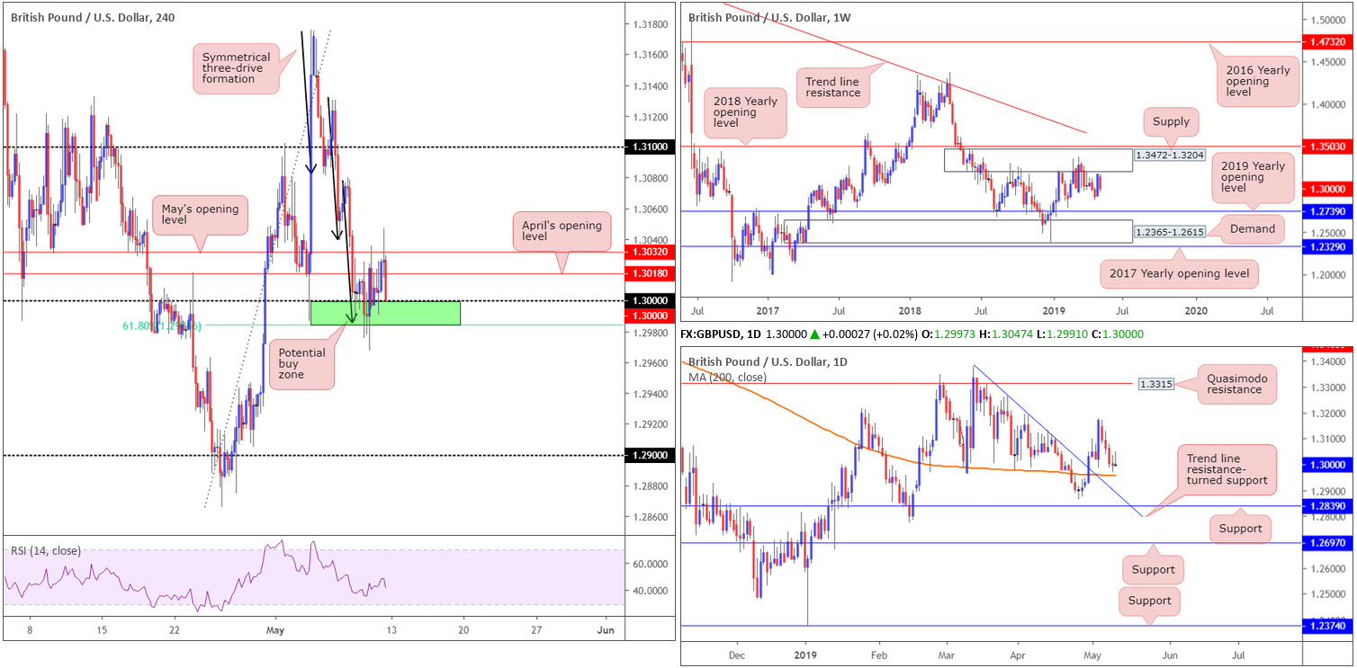Click the 'Demand' callout on the weekly chart
This screenshot has height=668, width=1357.
1252,229
